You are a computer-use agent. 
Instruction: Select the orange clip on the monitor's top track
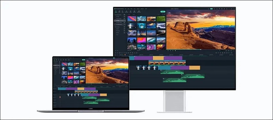point(158,58)
